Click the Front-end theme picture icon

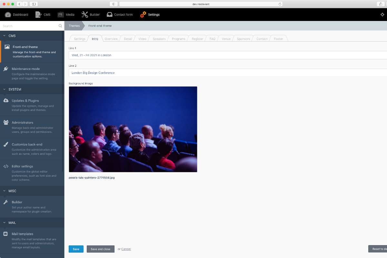click(x=7, y=47)
